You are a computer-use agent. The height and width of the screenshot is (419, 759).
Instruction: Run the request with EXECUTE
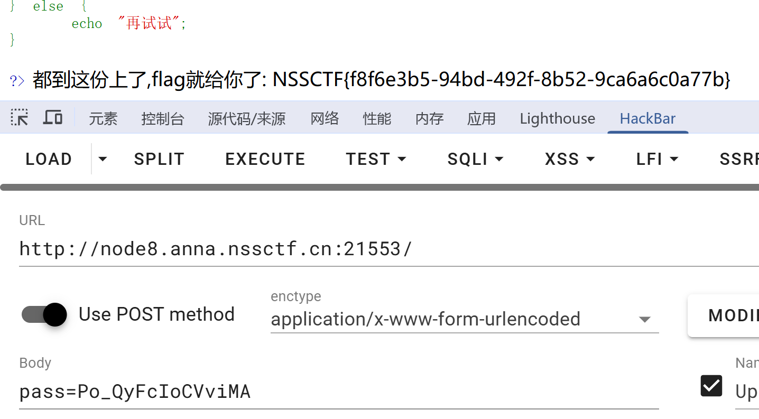[x=265, y=159]
